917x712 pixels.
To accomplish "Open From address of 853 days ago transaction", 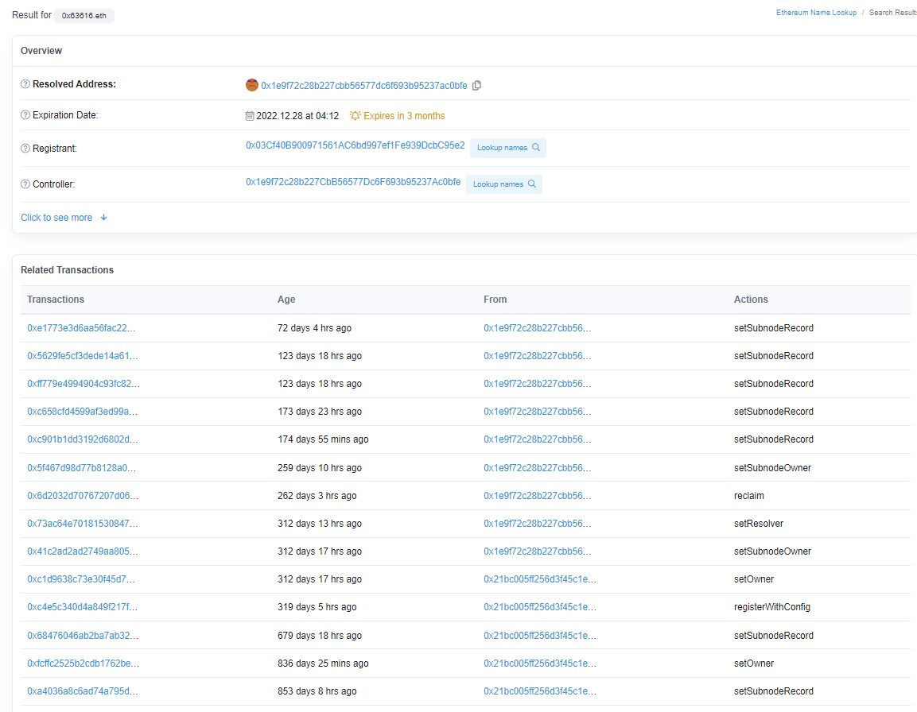I will (x=538, y=691).
